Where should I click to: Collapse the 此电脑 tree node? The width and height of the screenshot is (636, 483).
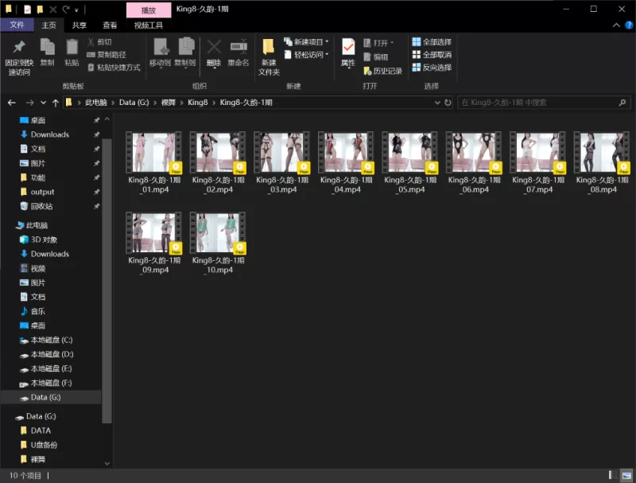[x=9, y=226]
